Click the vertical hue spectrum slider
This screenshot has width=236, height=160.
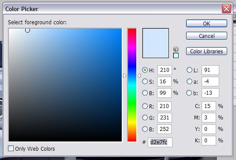[132, 85]
